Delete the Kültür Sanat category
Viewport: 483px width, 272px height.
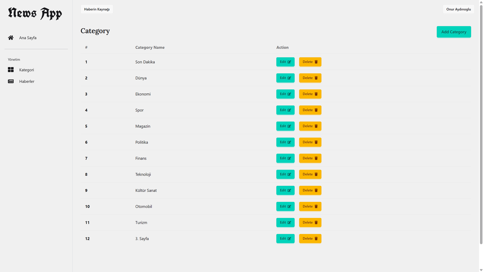click(x=310, y=190)
